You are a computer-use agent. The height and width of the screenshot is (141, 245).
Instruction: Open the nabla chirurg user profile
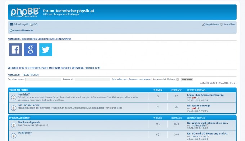[x=199, y=136]
